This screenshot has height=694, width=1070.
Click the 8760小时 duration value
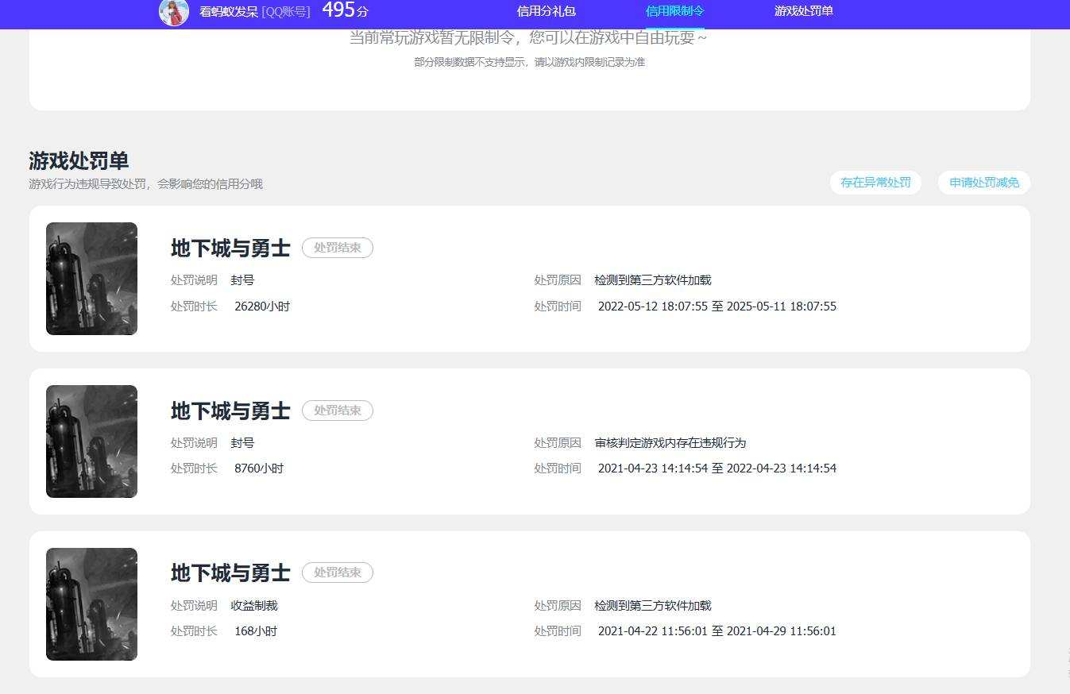pyautogui.click(x=259, y=468)
